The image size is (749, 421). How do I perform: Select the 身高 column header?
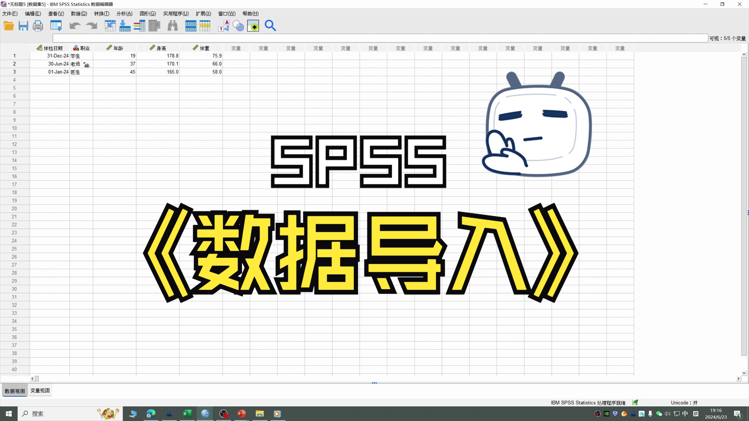tap(158, 48)
